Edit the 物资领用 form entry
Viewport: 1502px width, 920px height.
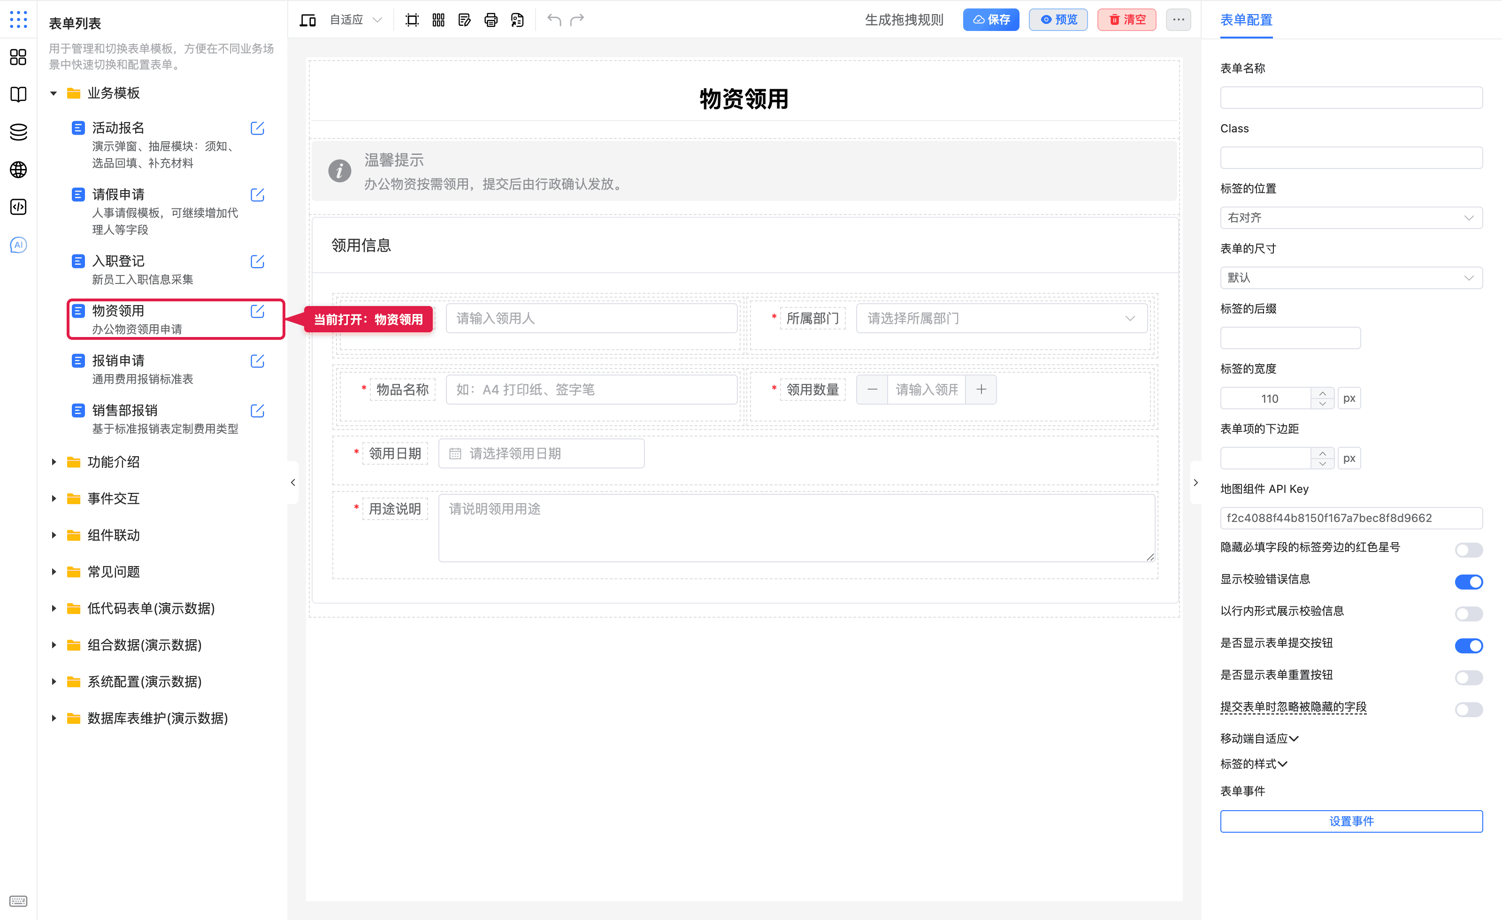click(257, 312)
